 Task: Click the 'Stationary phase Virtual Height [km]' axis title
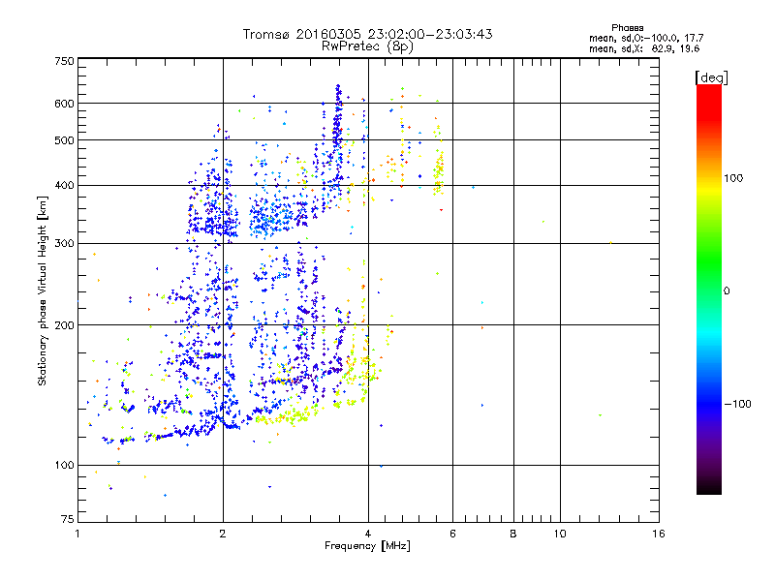(x=43, y=290)
